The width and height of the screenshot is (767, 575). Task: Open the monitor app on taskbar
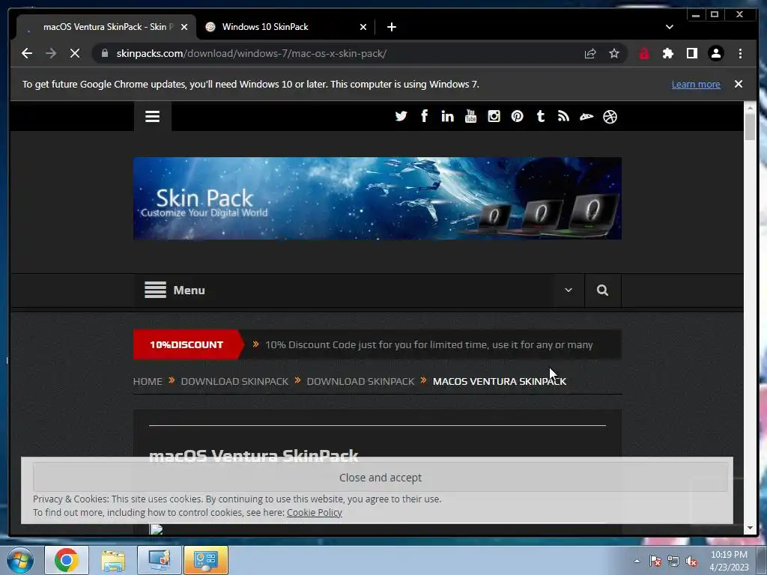coord(160,560)
